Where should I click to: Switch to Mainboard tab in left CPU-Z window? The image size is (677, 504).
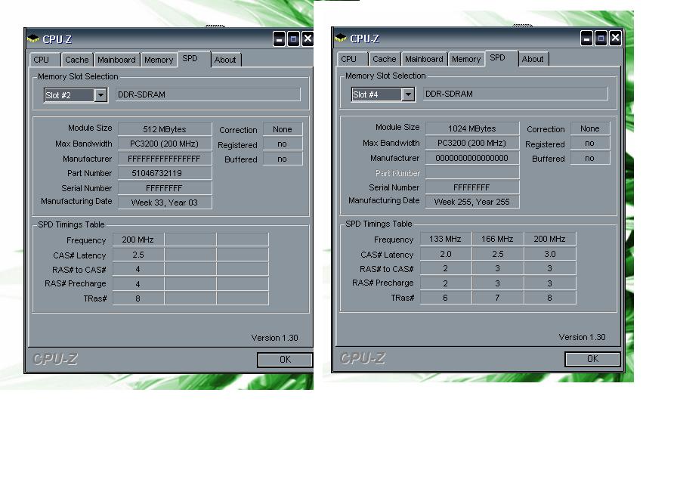point(116,60)
